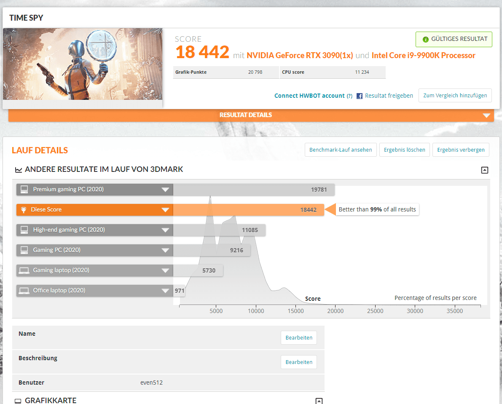Viewport: 502px width, 404px height.
Task: Click the 20000 axis tick label
Action: pos(335,311)
